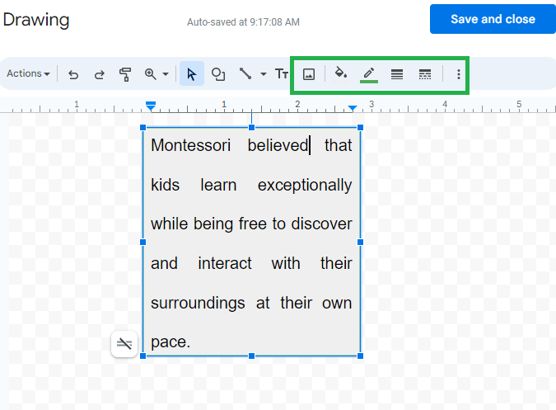Open the Border color pencil picker

369,74
